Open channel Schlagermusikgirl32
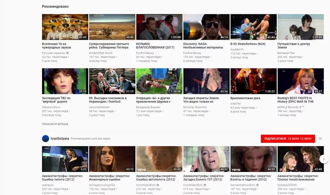330x195 pixels. coord(102,185)
